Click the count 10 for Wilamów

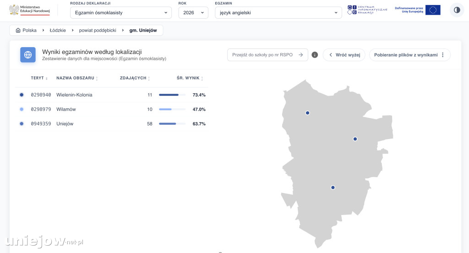[x=150, y=109]
